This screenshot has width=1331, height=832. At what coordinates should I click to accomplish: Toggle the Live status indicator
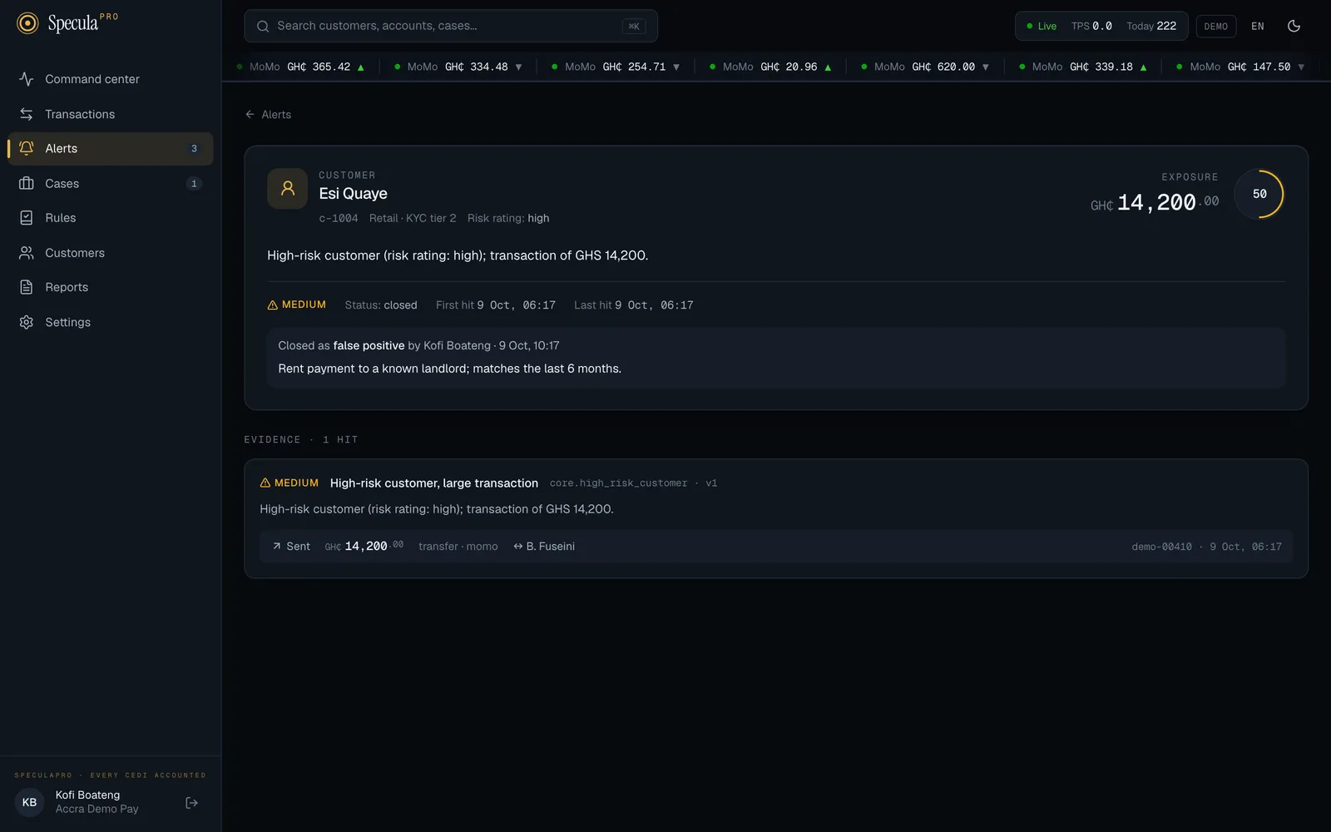1041,27
